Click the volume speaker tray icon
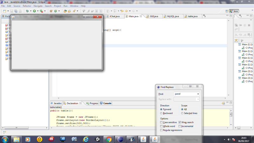The height and width of the screenshot is (143, 254). point(229,140)
